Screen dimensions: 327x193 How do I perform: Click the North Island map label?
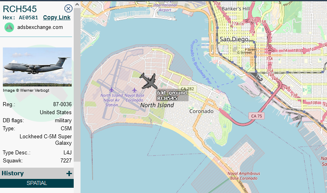click(x=157, y=105)
